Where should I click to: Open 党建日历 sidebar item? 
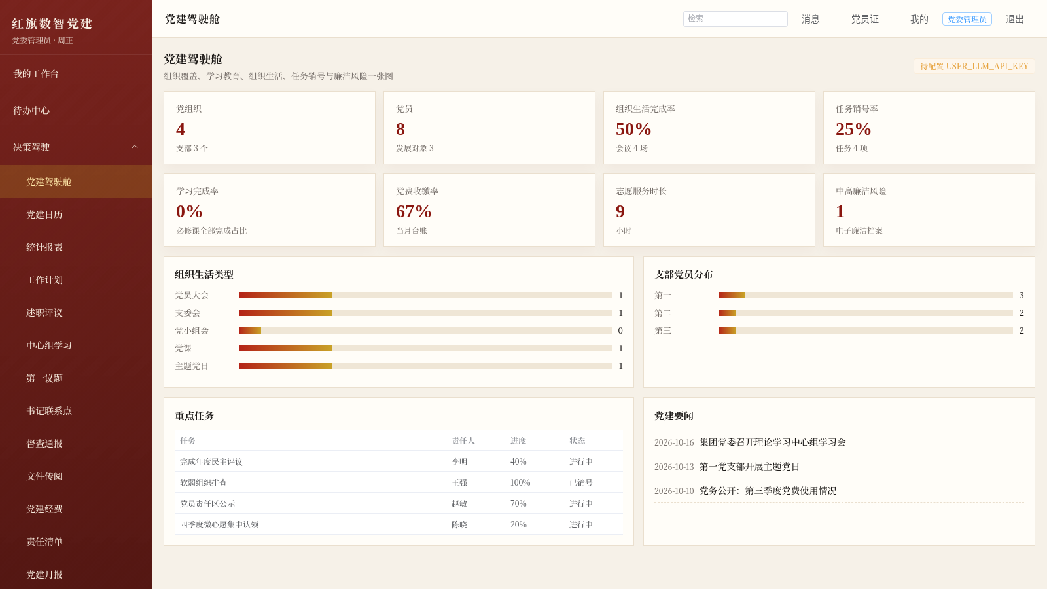[76, 214]
